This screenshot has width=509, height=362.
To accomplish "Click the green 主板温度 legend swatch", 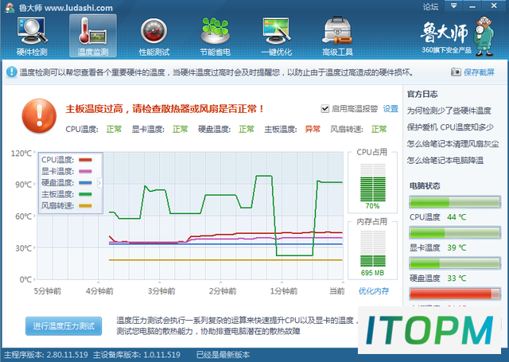I will tap(85, 194).
